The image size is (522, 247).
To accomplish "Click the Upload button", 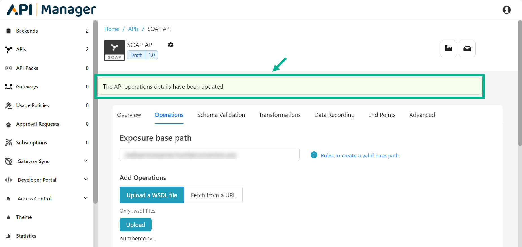I will pos(135,225).
